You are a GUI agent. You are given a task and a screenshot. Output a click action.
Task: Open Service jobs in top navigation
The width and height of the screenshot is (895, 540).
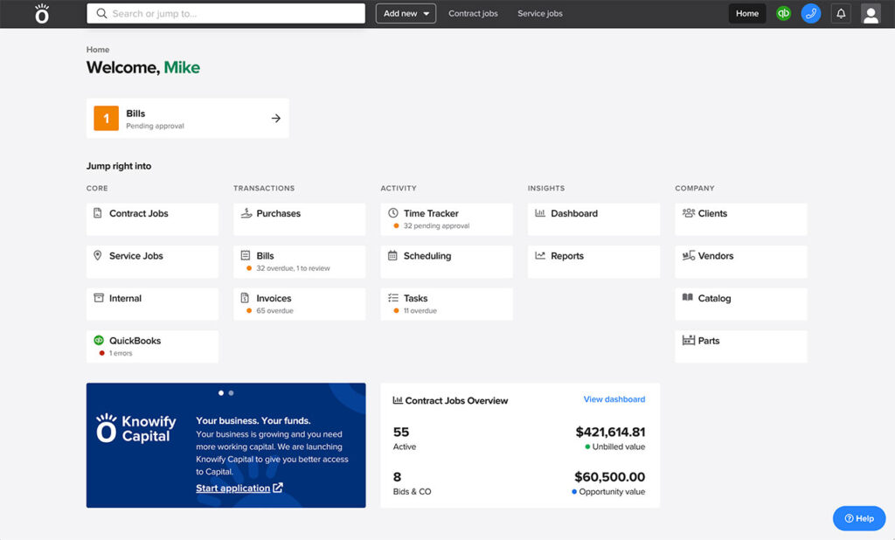click(x=540, y=13)
